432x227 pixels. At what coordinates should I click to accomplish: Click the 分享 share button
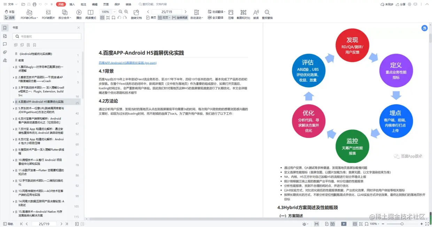[401, 5]
